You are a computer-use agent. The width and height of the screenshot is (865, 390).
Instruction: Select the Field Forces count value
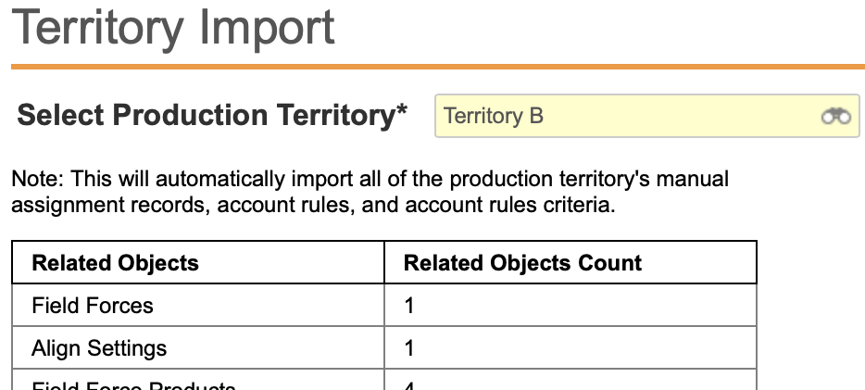(408, 306)
